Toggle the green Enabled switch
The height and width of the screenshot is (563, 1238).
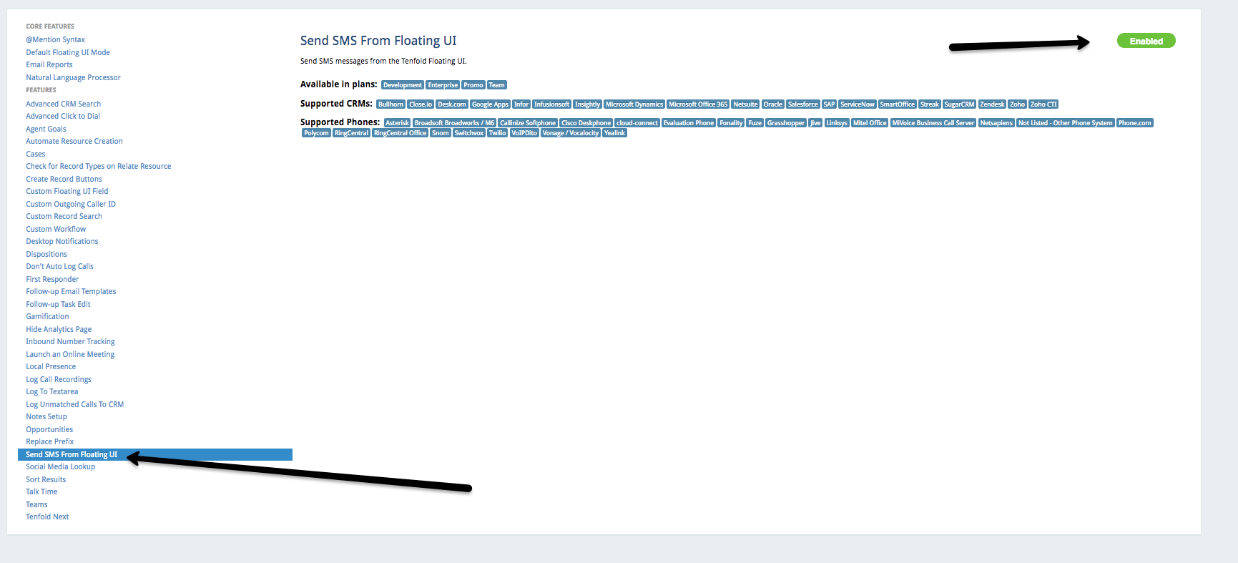(x=1146, y=41)
